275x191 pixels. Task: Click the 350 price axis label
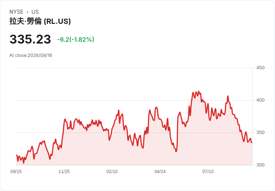[260, 133]
